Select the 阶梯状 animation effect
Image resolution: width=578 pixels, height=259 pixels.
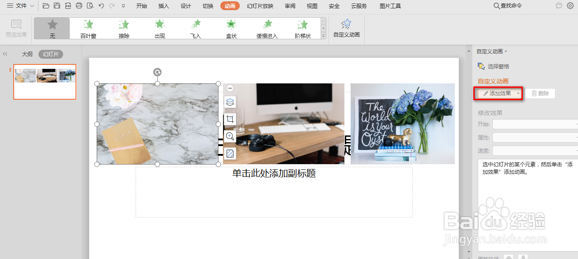point(303,29)
